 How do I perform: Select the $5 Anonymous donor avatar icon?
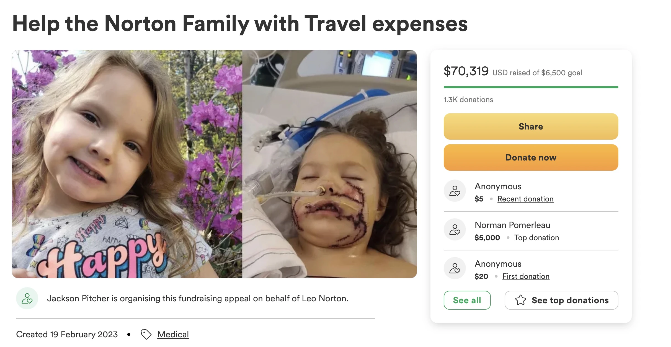pyautogui.click(x=455, y=191)
